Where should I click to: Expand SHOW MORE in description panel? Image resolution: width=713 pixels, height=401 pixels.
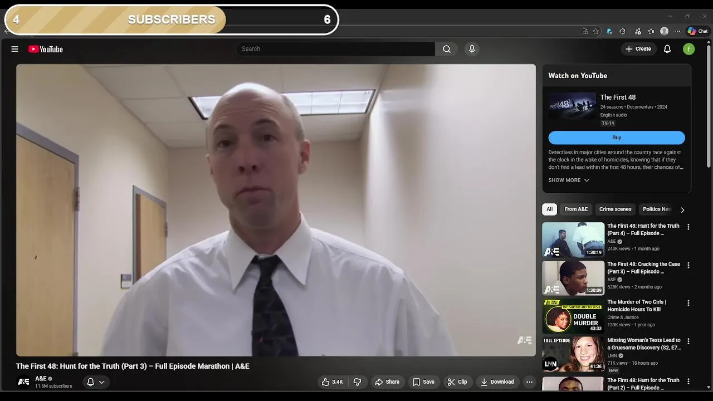point(569,180)
